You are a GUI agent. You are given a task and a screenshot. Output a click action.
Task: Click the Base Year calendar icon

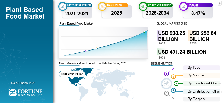tap(102, 6)
